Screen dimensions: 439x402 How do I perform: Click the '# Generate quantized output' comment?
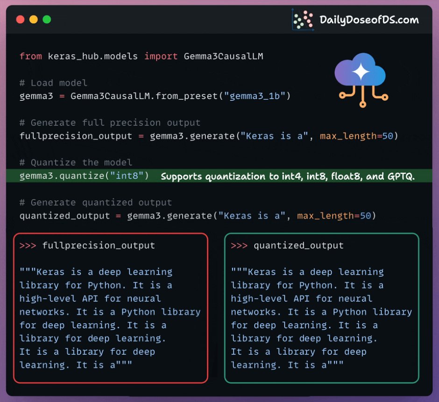96,202
